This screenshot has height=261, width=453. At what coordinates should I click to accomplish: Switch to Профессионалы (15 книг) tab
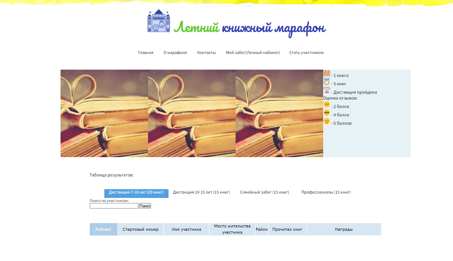click(x=326, y=192)
